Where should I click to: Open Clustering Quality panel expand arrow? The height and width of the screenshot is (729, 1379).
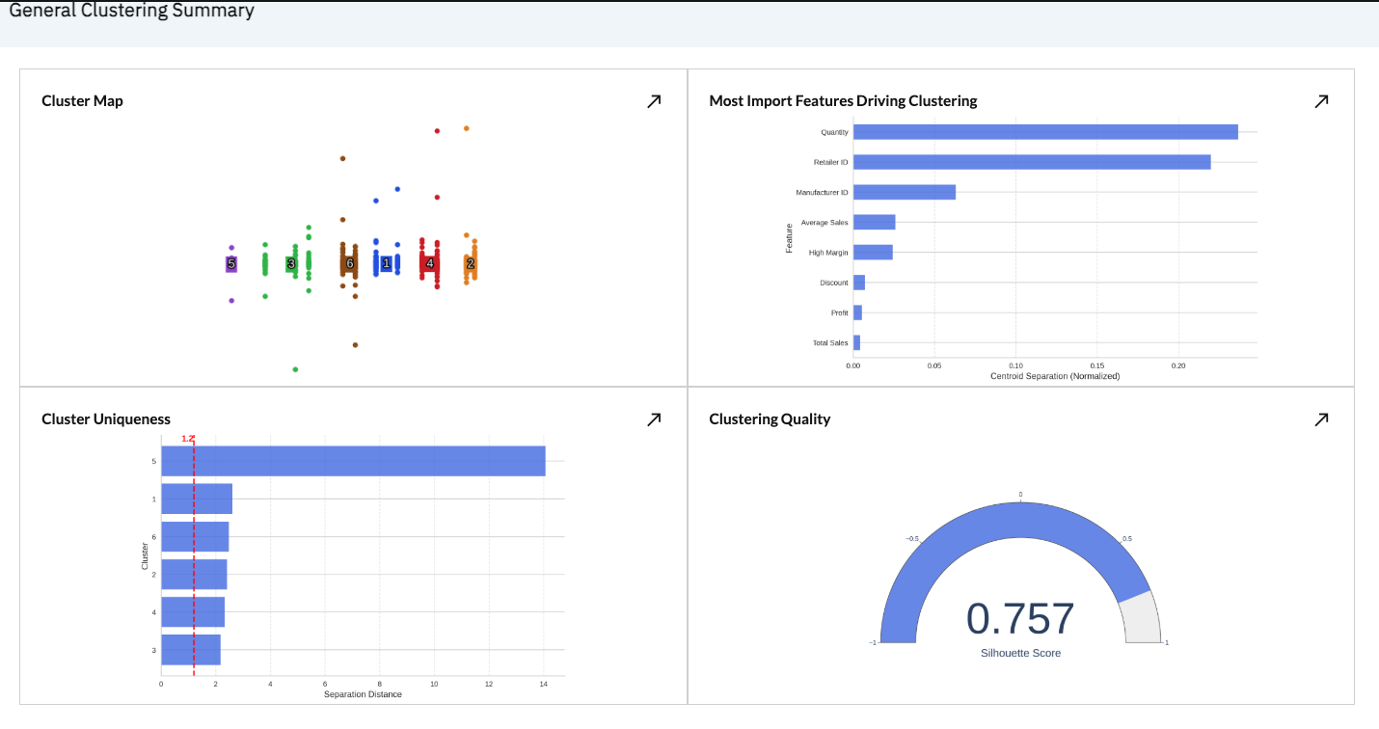[x=1321, y=418]
